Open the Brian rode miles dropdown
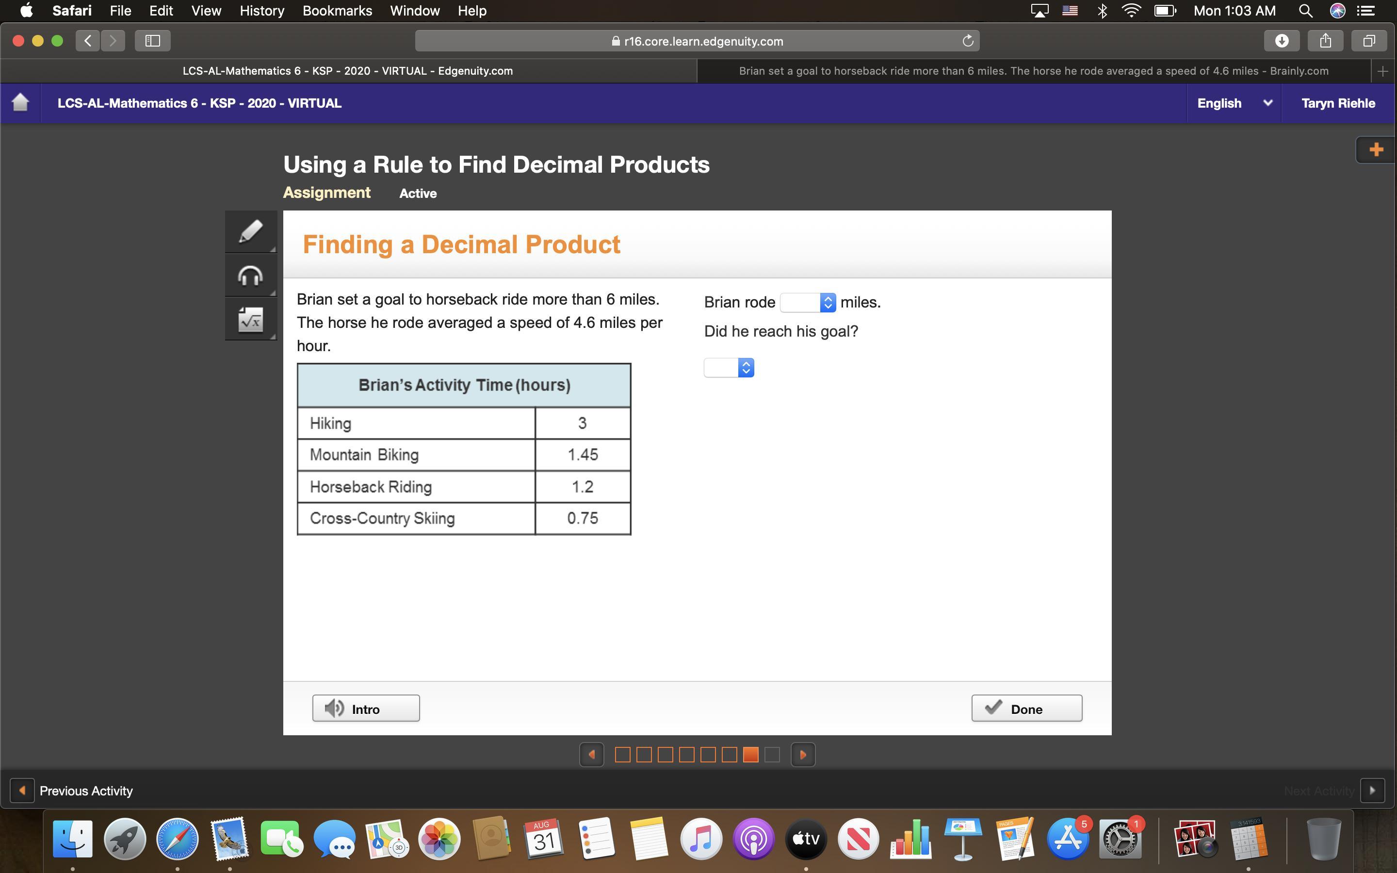Viewport: 1397px width, 873px height. pyautogui.click(x=807, y=303)
